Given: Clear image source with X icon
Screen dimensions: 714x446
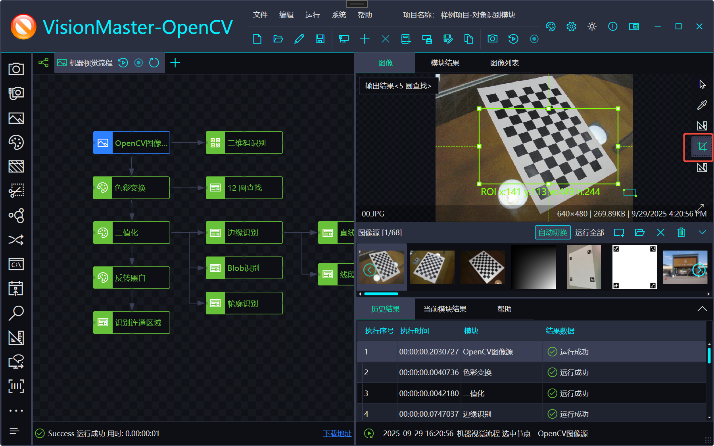Looking at the screenshot, I should 660,232.
